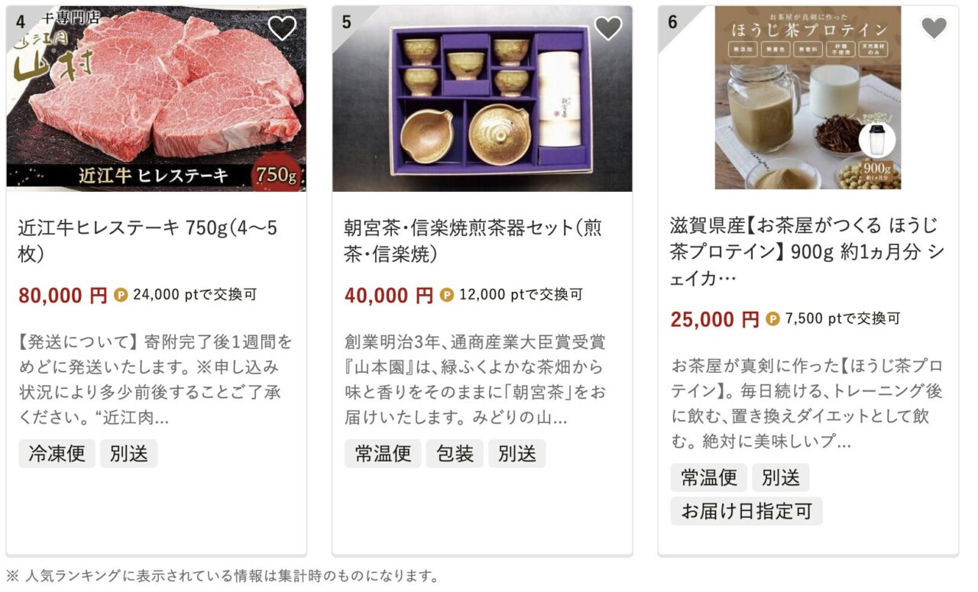Click rank 5 badge on tea set card
This screenshot has width=978, height=592.
click(346, 21)
